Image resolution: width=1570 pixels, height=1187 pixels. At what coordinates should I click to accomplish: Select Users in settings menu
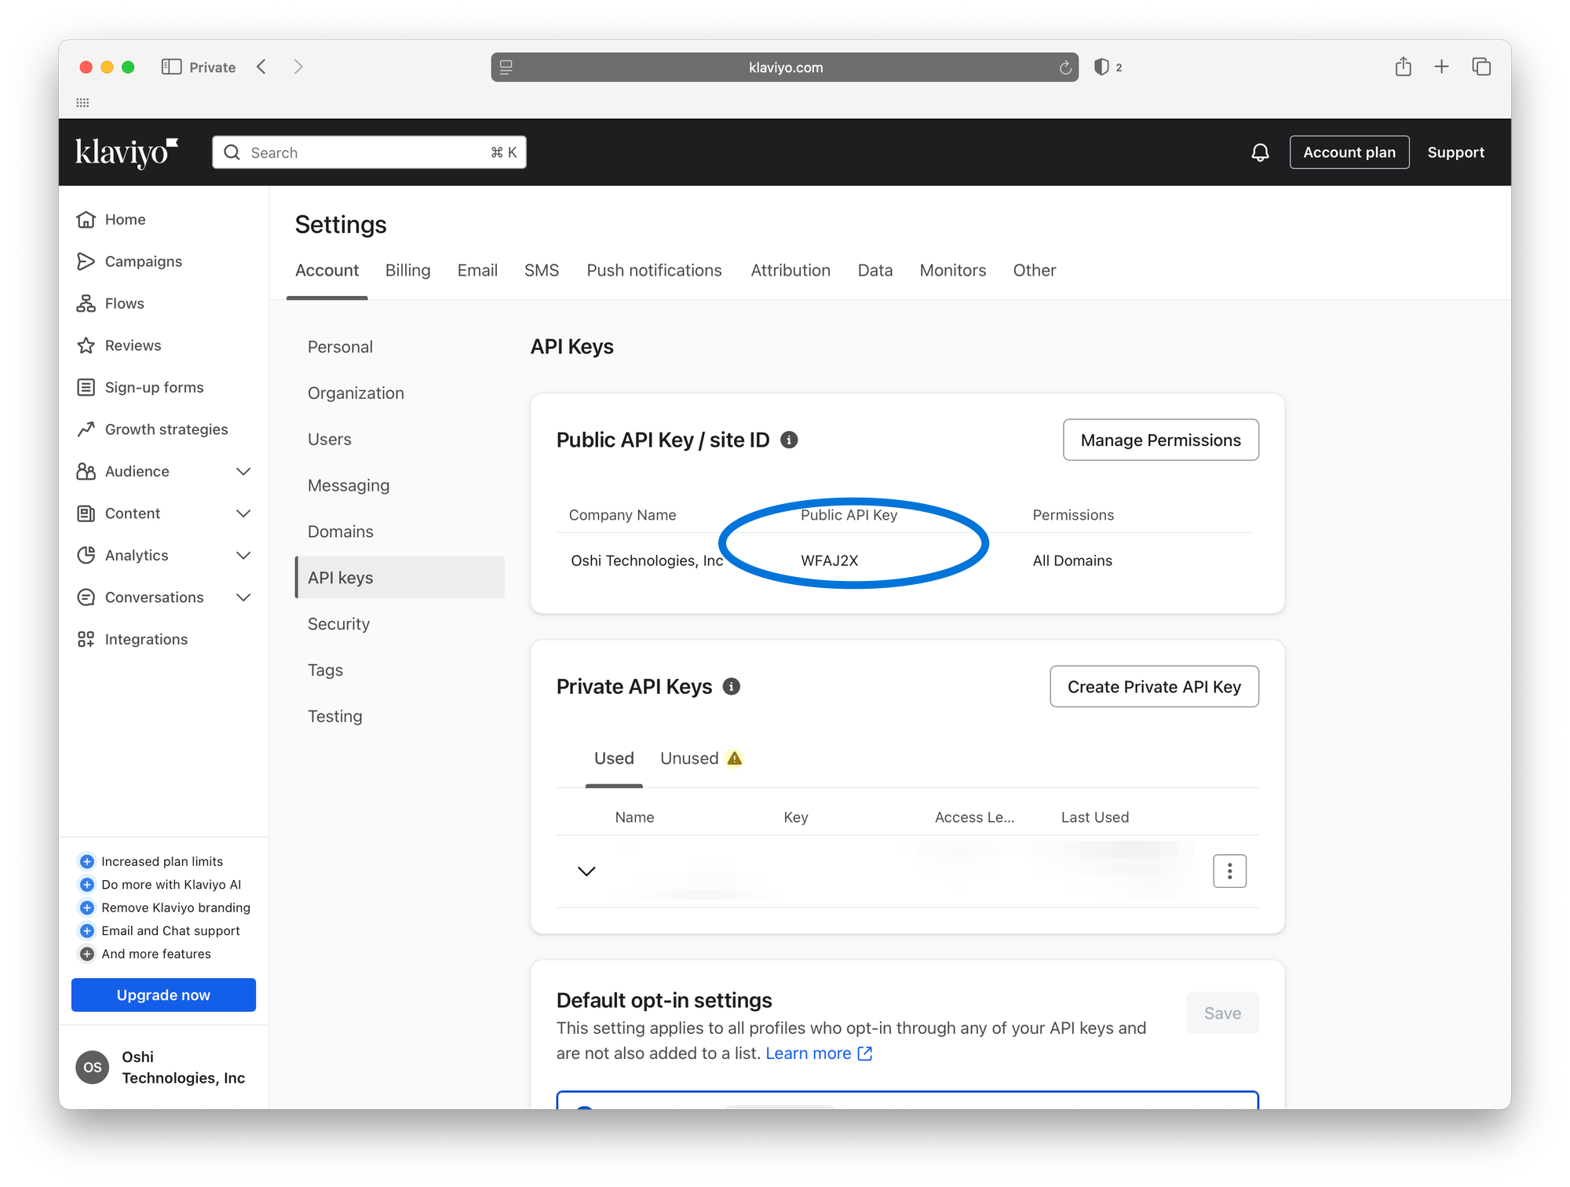click(x=330, y=440)
